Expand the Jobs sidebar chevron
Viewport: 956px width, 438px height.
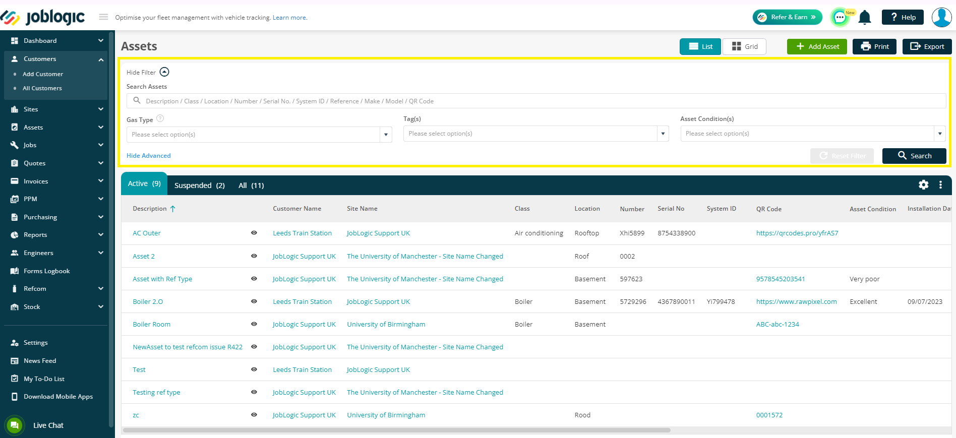(x=101, y=145)
